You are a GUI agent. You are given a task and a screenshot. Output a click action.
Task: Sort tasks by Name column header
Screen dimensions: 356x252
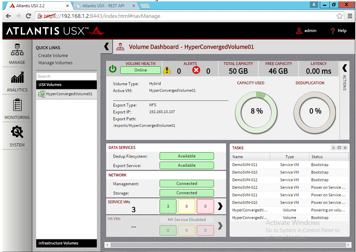pyautogui.click(x=250, y=157)
